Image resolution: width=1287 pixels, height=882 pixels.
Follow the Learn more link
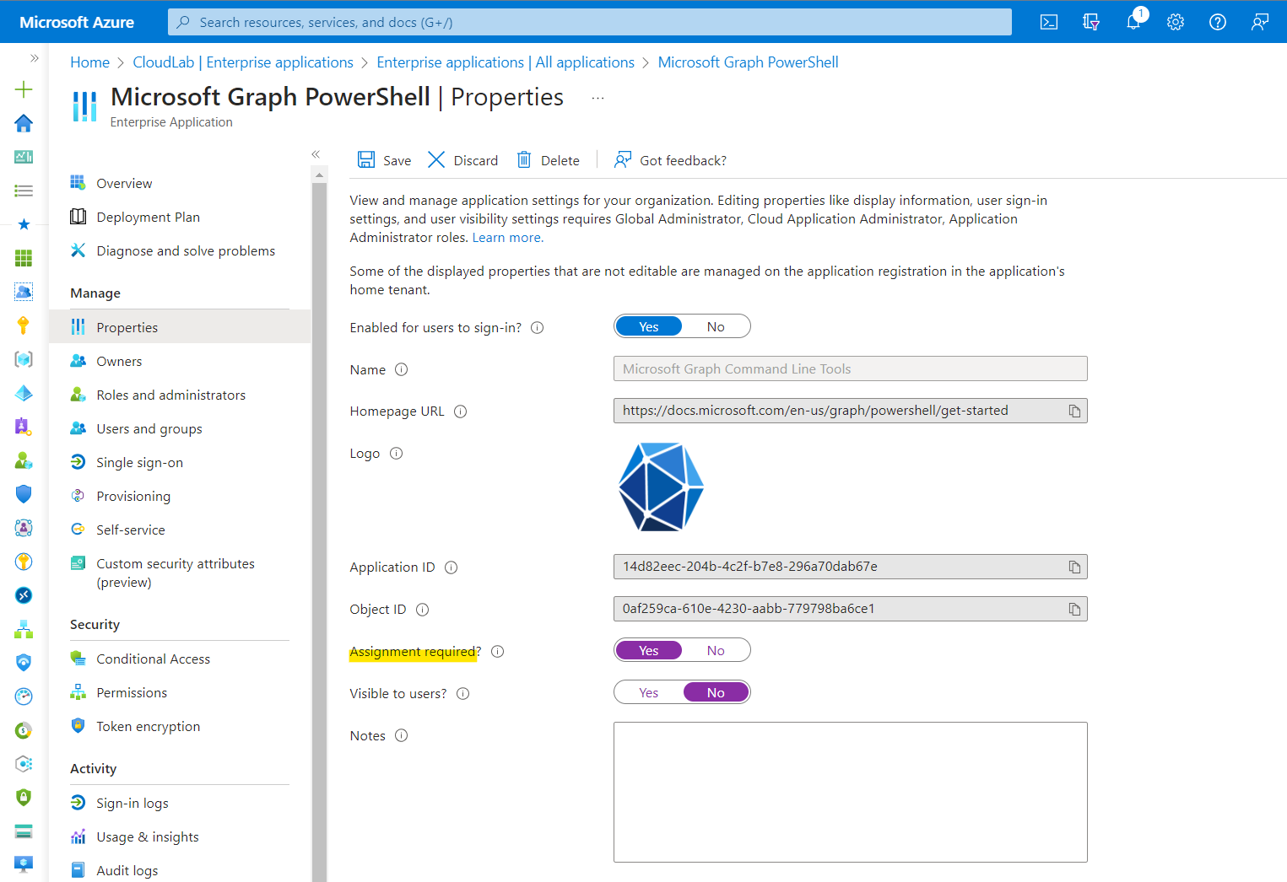(x=508, y=238)
